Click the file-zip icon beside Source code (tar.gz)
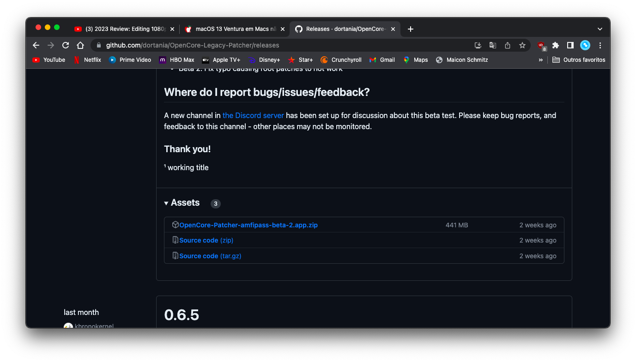This screenshot has height=362, width=636. pyautogui.click(x=175, y=255)
